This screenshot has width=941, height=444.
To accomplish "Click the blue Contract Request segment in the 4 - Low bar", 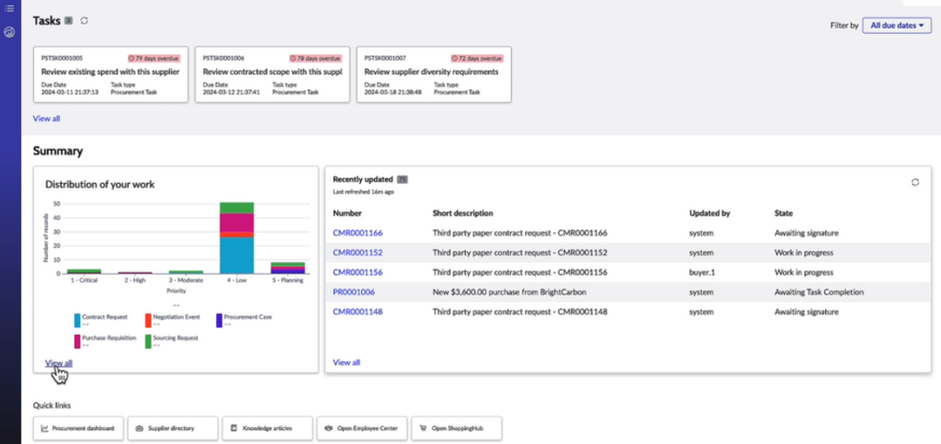I will click(x=237, y=256).
